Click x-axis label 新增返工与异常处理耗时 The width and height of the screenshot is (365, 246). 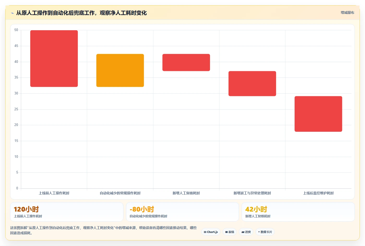pos(252,193)
